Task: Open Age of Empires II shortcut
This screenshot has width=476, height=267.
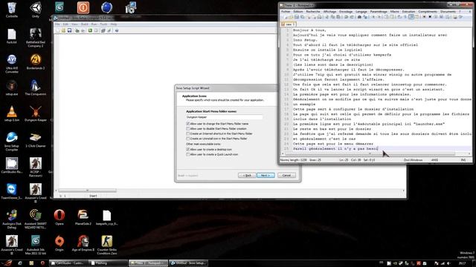Action: click(83, 243)
